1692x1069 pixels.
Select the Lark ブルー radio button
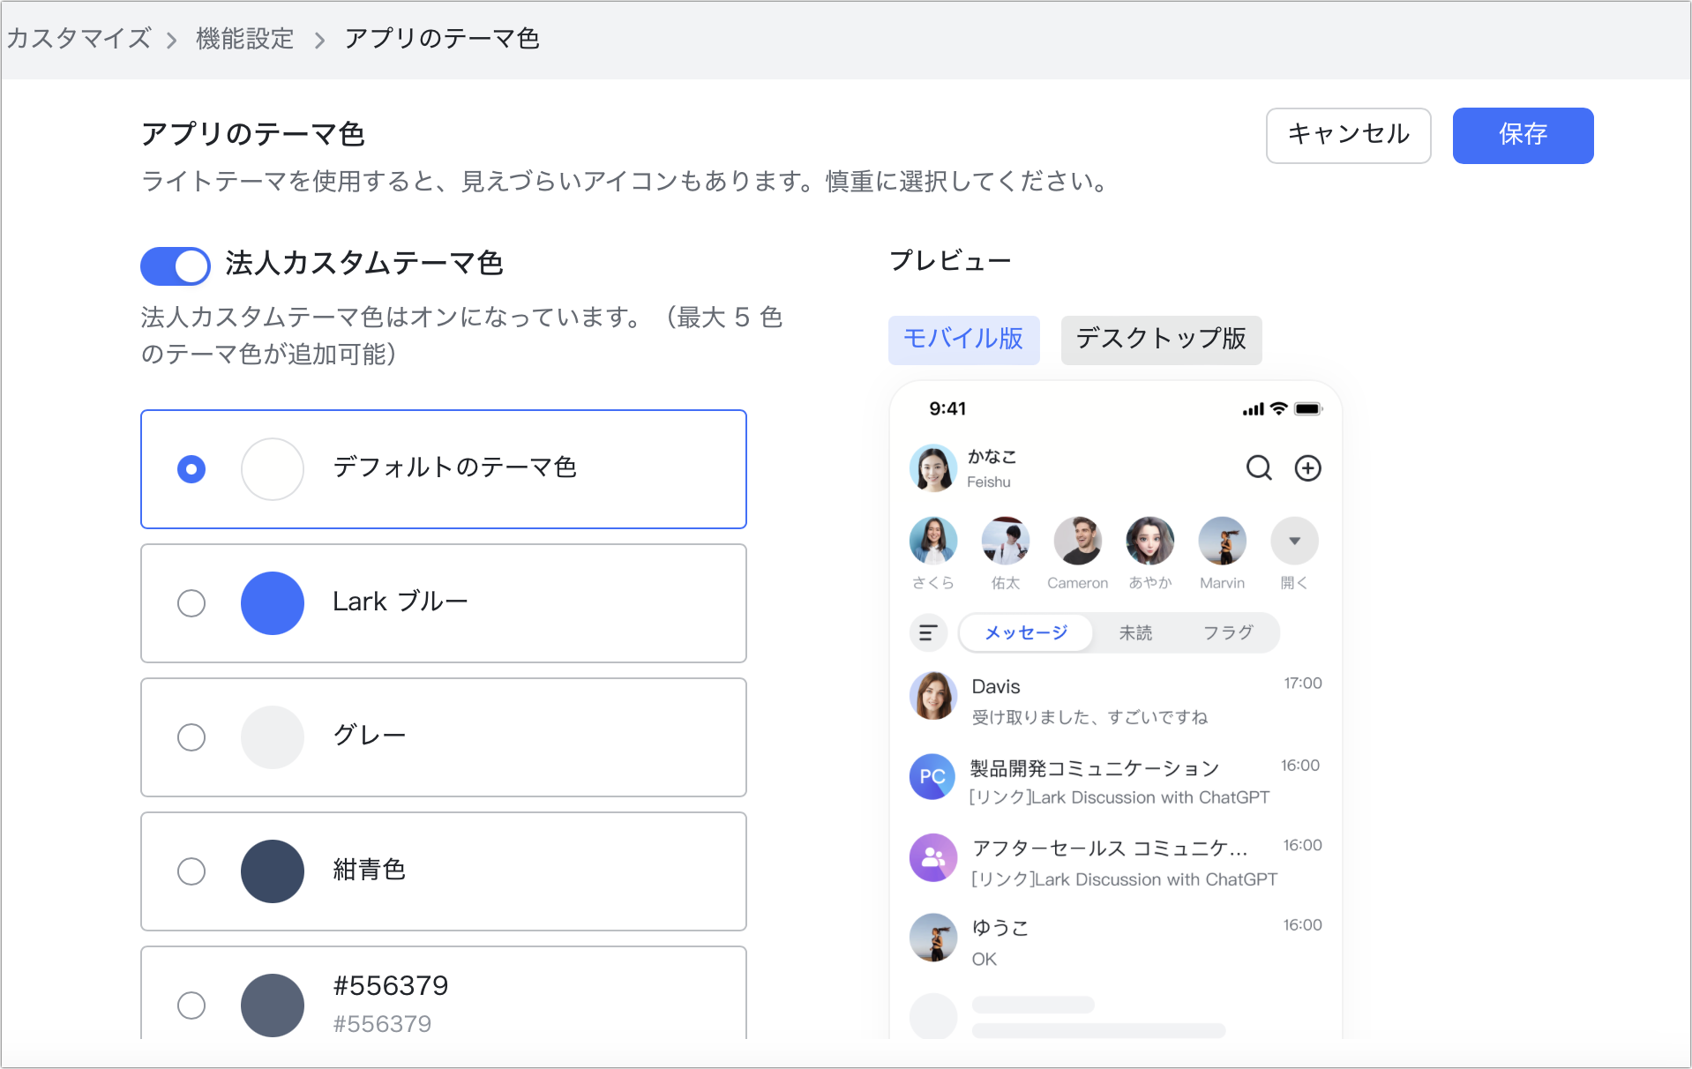tap(191, 603)
